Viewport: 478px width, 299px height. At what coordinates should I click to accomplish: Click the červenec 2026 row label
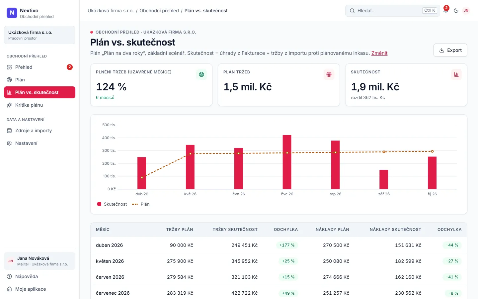click(113, 293)
